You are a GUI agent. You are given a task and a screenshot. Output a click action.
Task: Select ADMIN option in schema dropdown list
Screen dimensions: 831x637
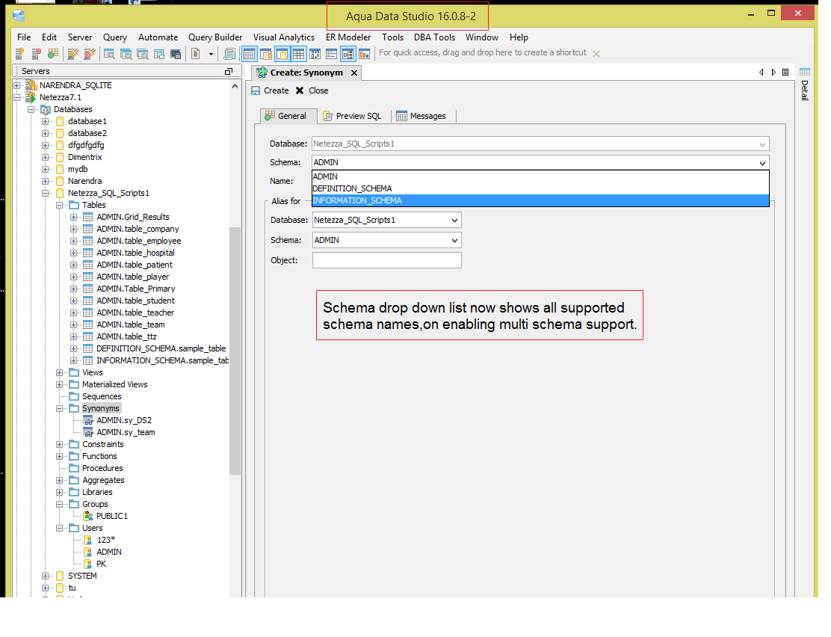coord(540,176)
